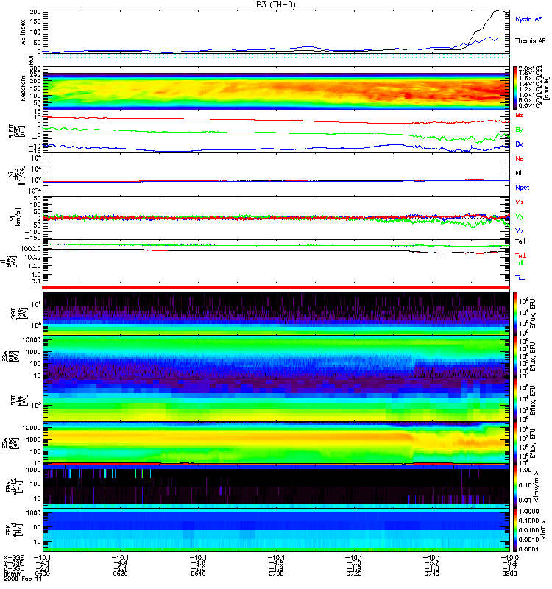The width and height of the screenshot is (552, 589).
Task: Click the [counts] color bar unit label
Action: click(547, 88)
